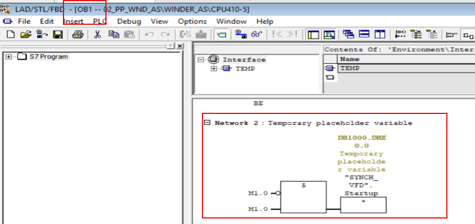Redo the last action

pos(165,35)
